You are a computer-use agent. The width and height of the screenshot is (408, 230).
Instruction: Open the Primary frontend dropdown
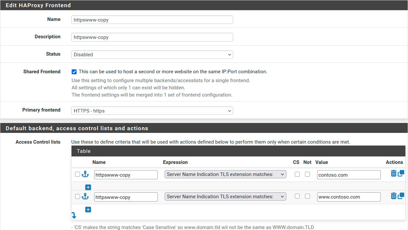pyautogui.click(x=152, y=111)
